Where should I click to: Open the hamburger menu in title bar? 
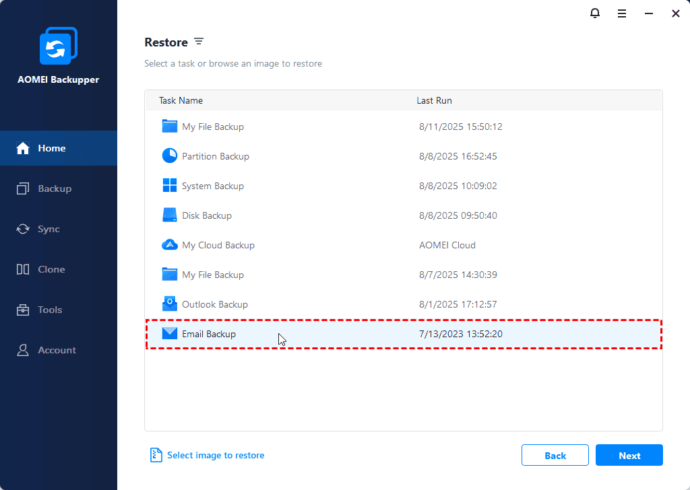tap(622, 13)
